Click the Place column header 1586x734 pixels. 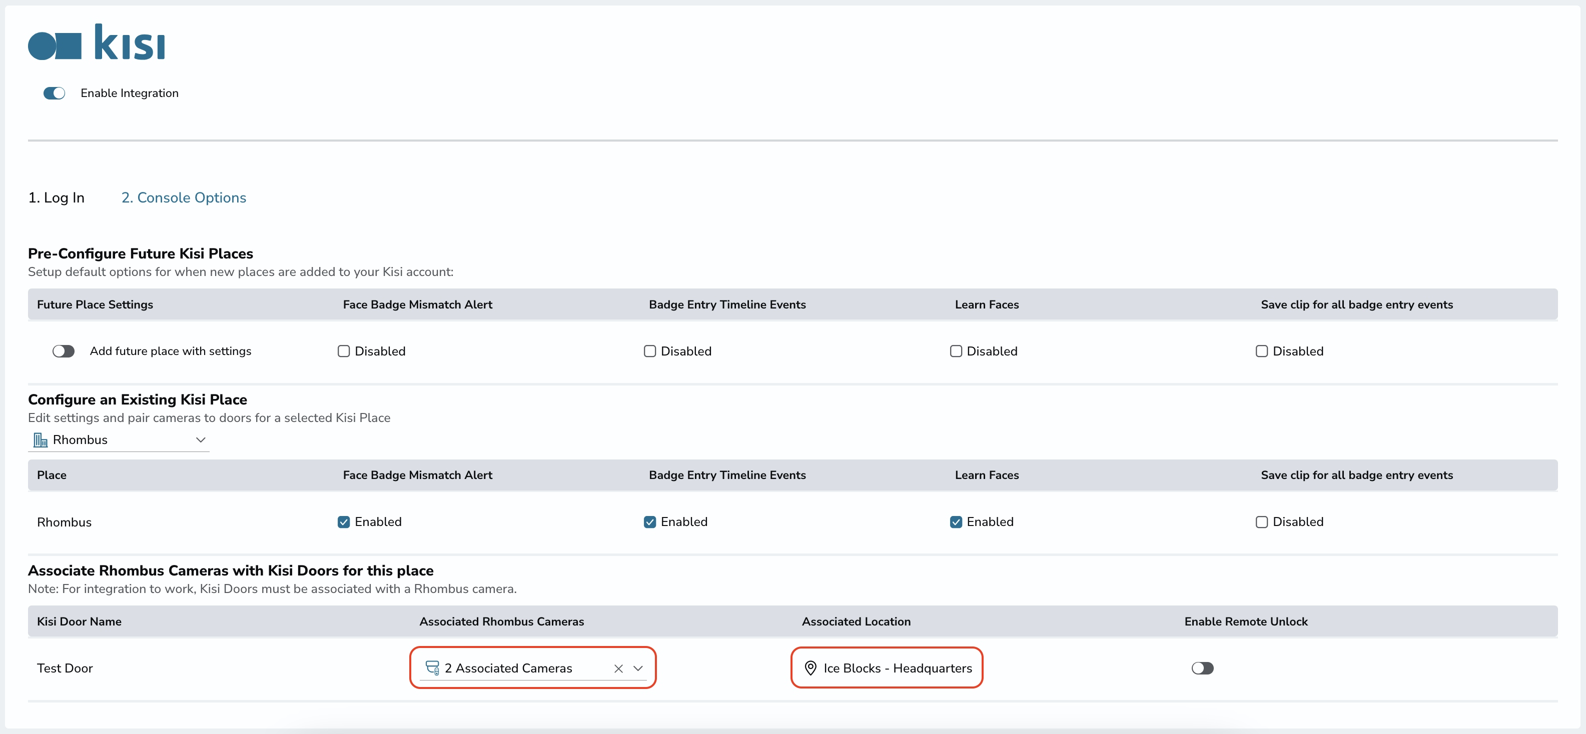coord(52,475)
